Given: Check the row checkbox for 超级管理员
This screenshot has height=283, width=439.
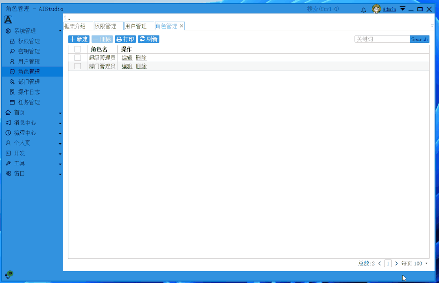Looking at the screenshot, I should pyautogui.click(x=77, y=57).
